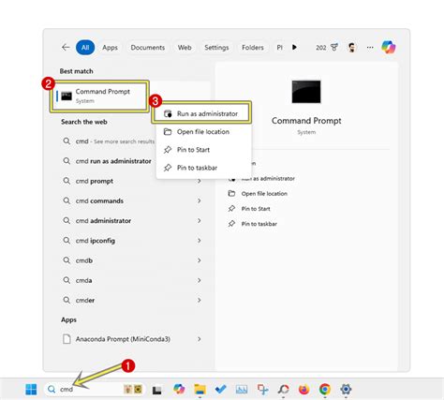This screenshot has width=444, height=400.
Task: Expand the 'cmd ipconfig' suggestion chevron
Action: 199,241
